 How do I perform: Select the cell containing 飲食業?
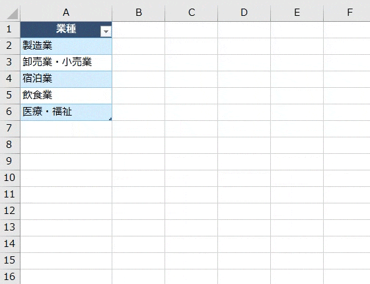click(x=66, y=96)
